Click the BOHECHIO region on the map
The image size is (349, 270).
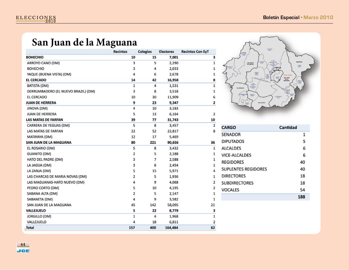[299, 62]
